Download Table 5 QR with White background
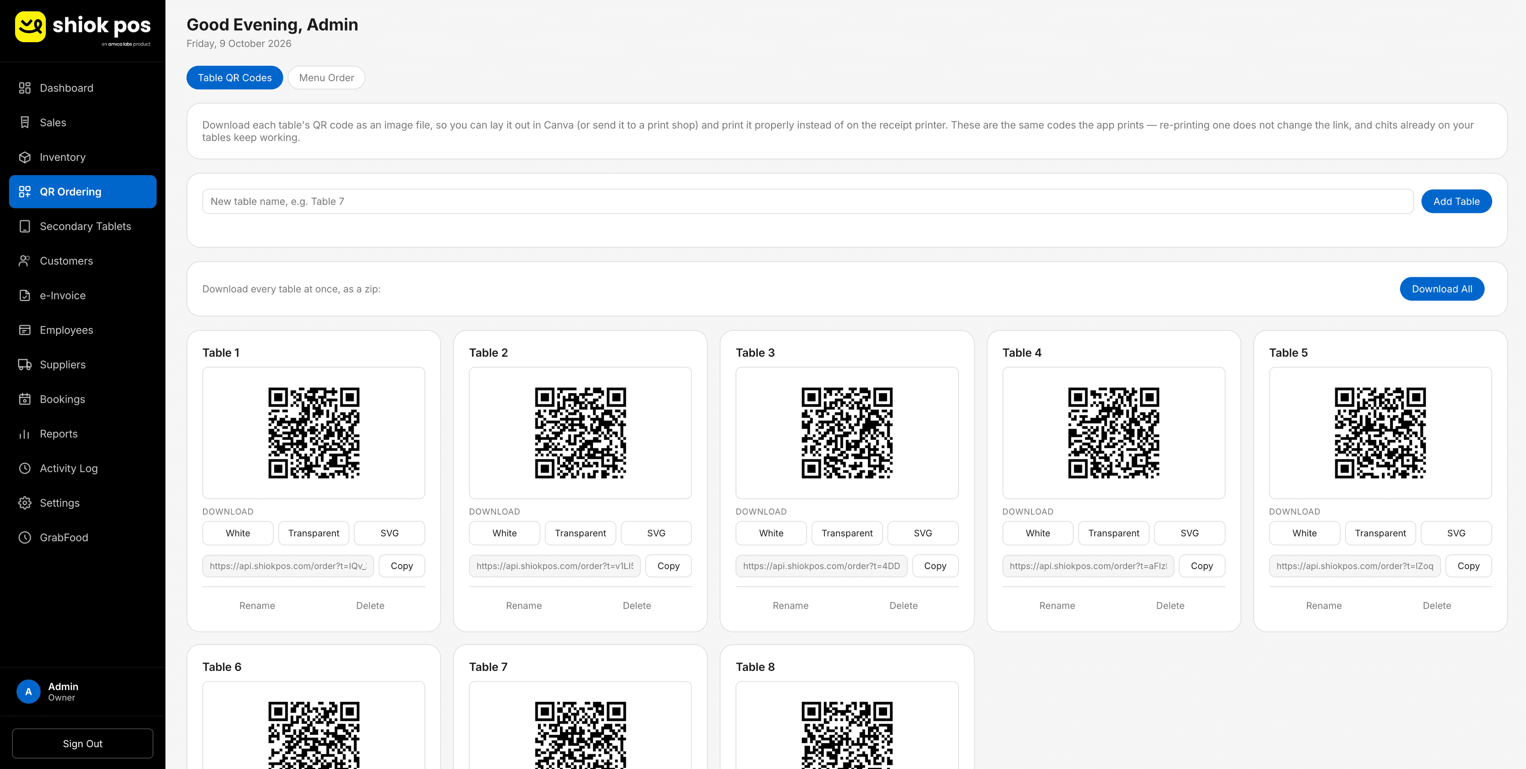 point(1304,533)
